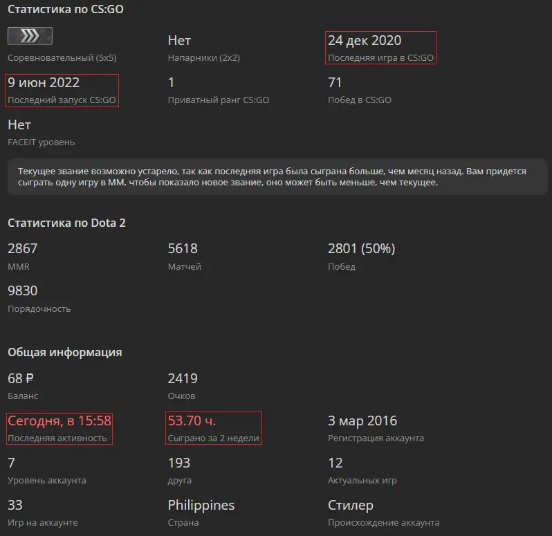Select the FACEIT уровень Нет value
Image resolution: width=552 pixels, height=536 pixels.
coord(19,125)
